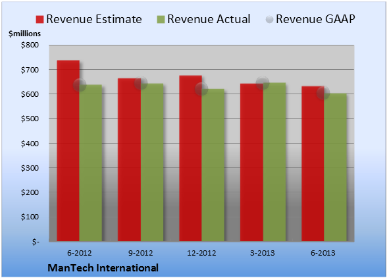The image size is (387, 278).
Task: Select the red estimate bar for 6-2013
Action: pos(313,163)
